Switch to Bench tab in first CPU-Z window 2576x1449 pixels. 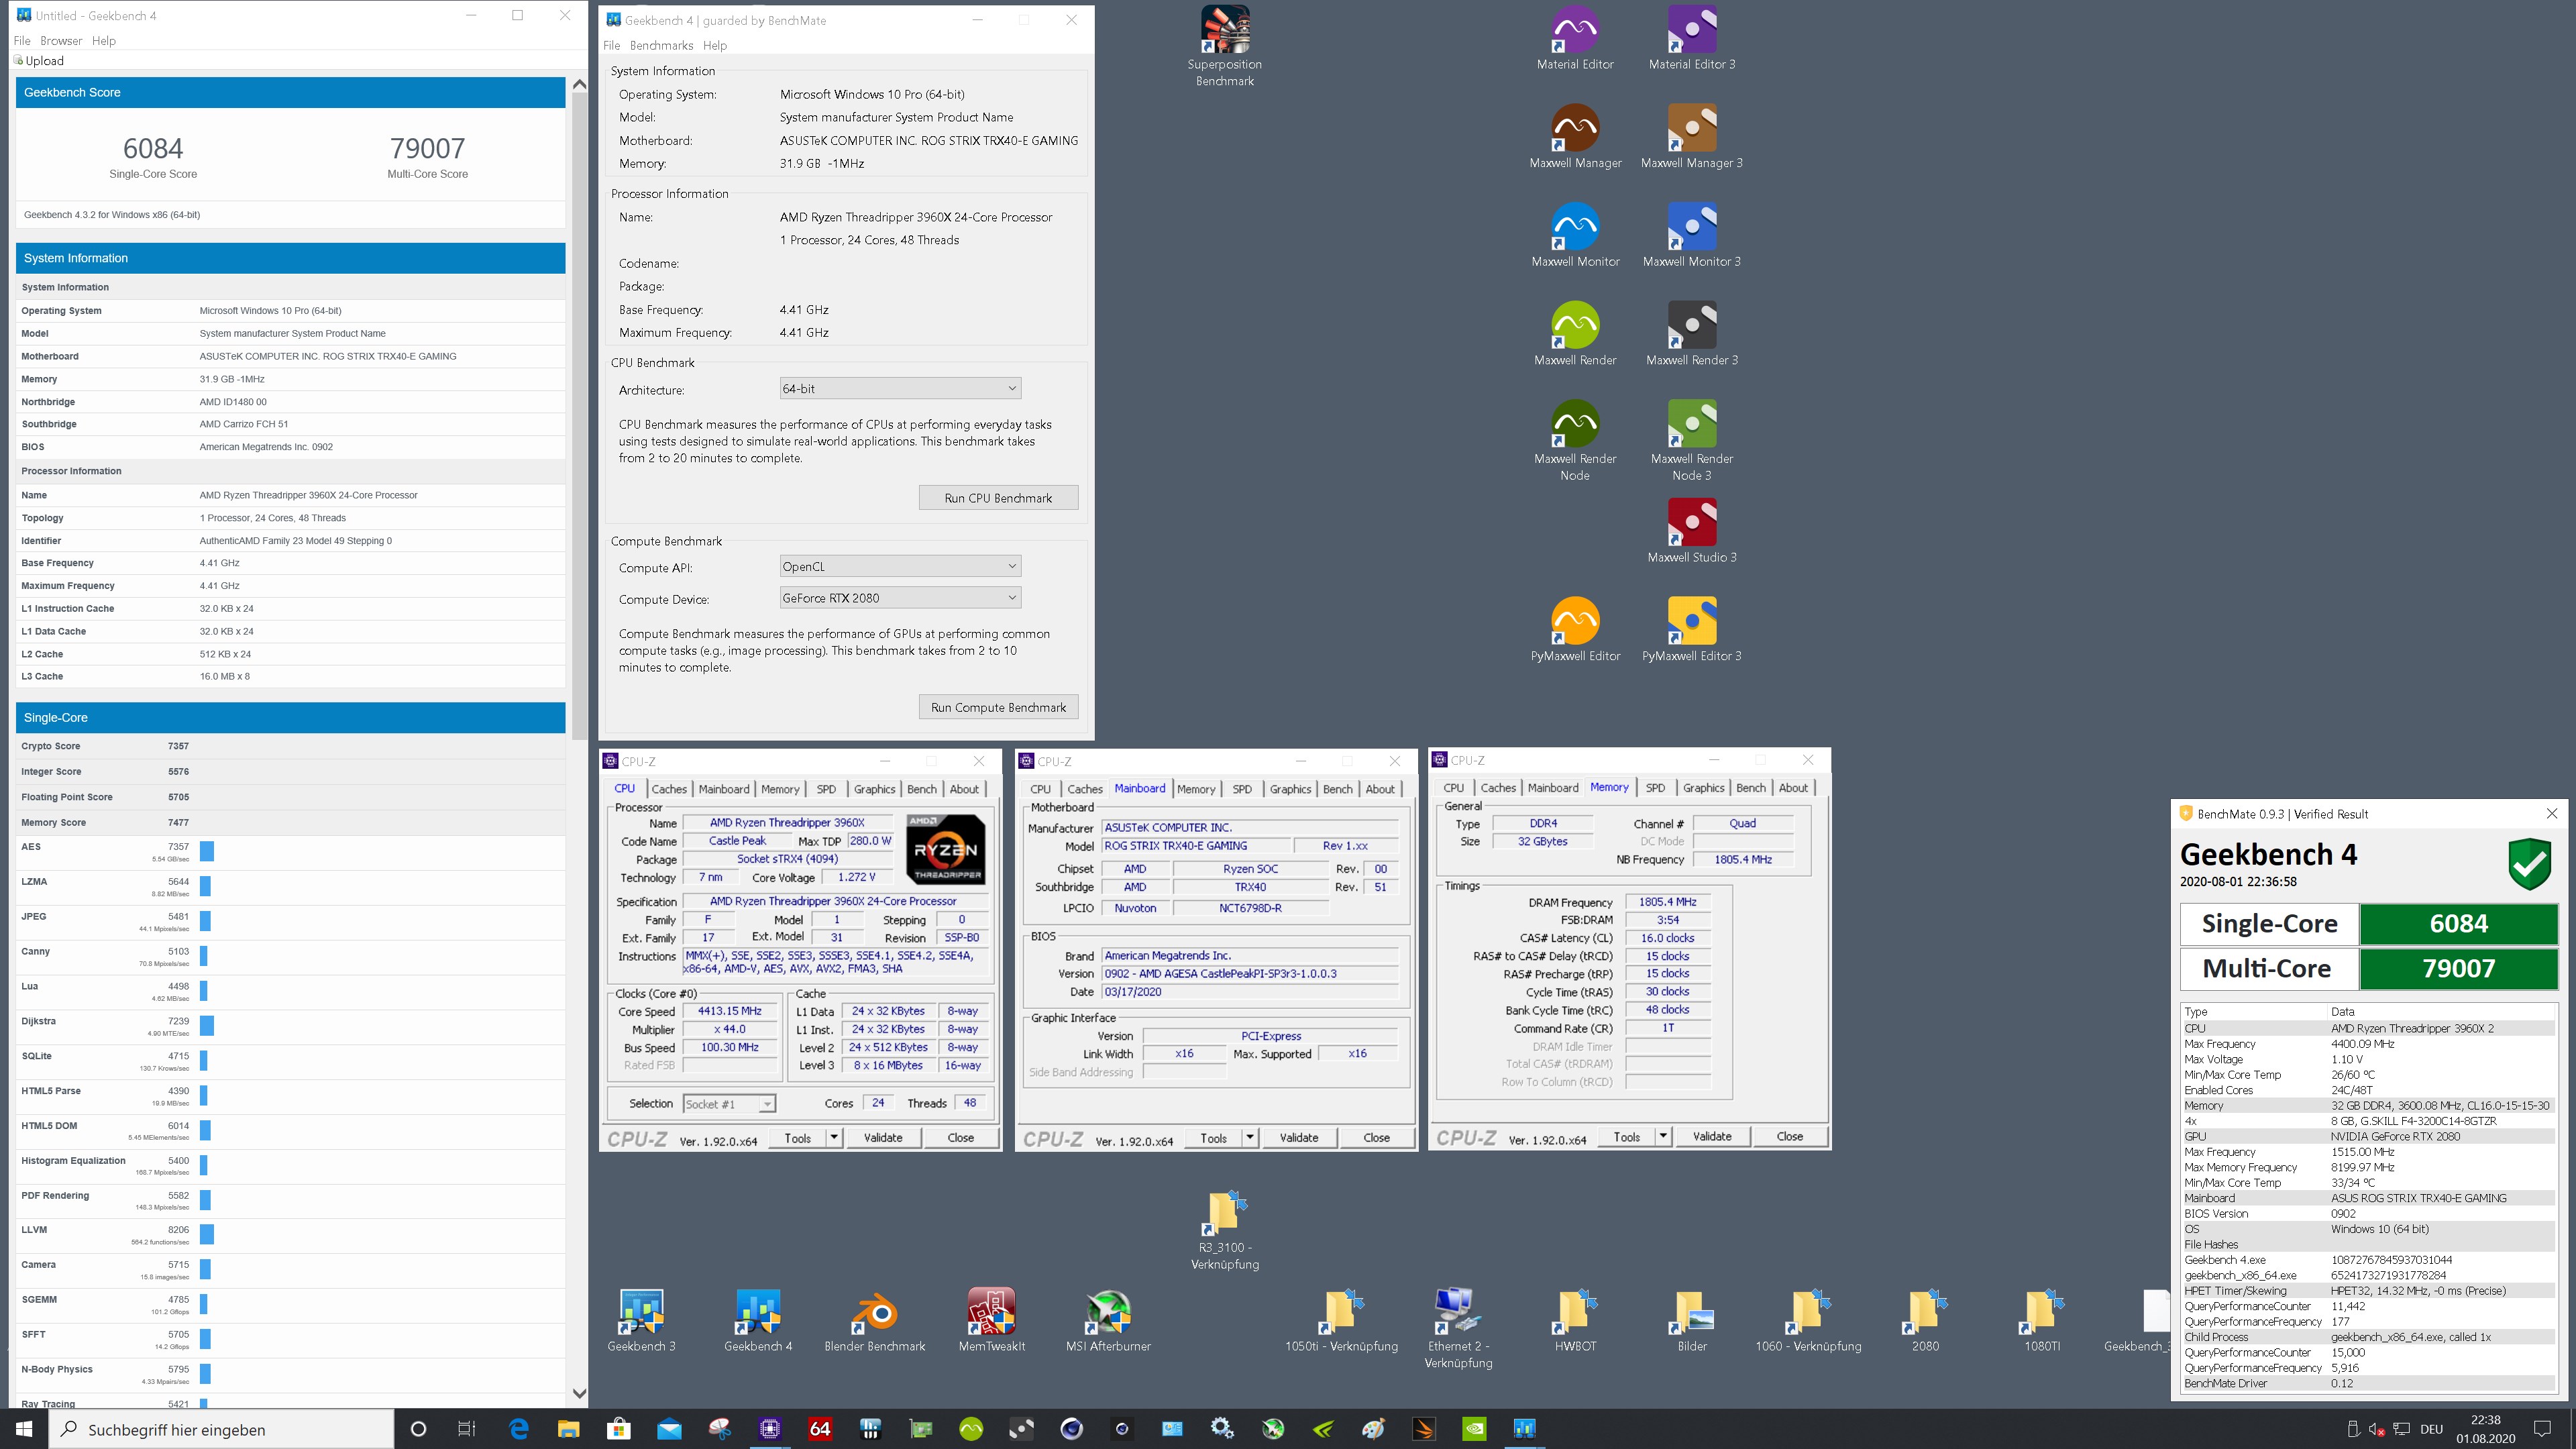tap(921, 789)
